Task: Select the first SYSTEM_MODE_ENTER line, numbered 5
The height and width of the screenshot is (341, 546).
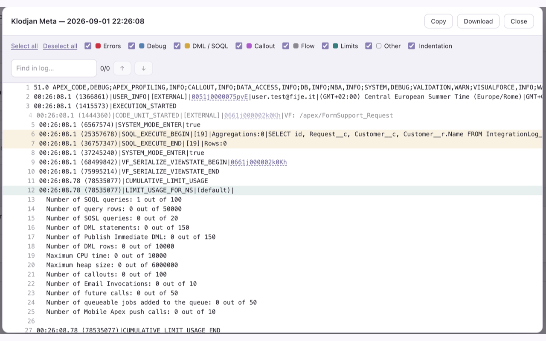Action: click(273, 125)
